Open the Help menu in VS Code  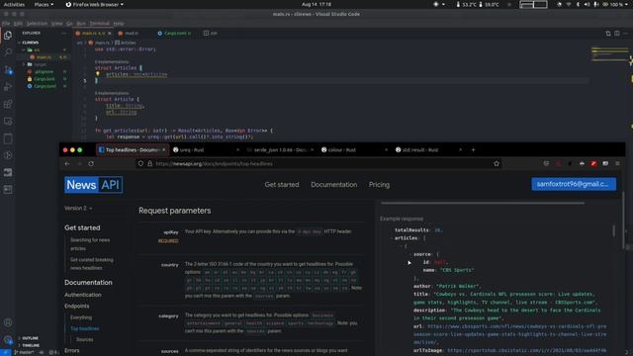pos(119,24)
